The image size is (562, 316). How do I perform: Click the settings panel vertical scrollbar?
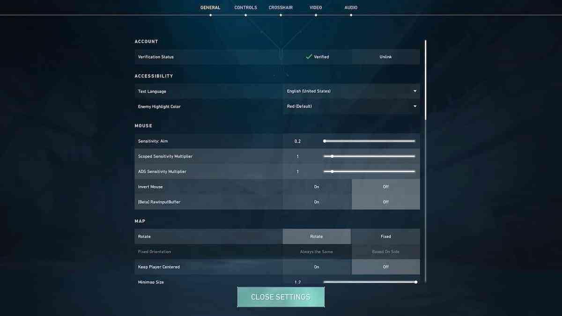(x=426, y=80)
